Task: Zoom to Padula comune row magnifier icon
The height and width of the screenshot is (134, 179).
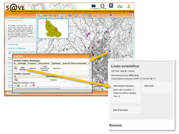Action: pyautogui.click(x=16, y=80)
